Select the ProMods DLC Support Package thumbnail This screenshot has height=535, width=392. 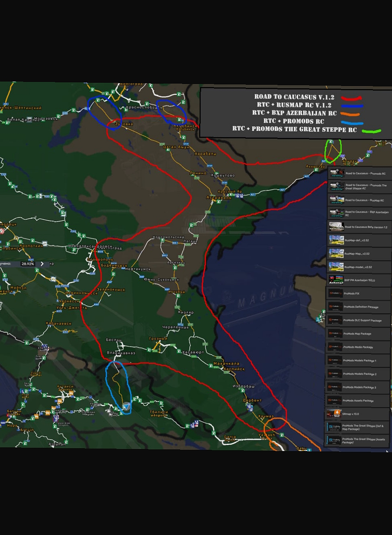[x=335, y=320]
